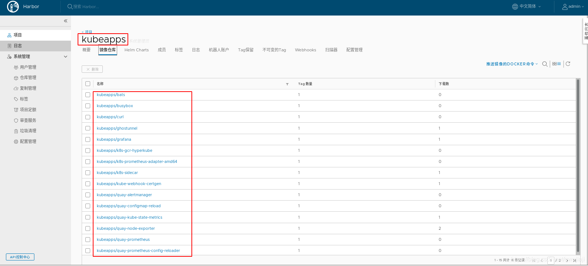Open kubeapps/quay-prometheus-config-reloader link
This screenshot has height=266, width=588.
coord(139,250)
